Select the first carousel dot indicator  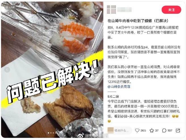48,133
